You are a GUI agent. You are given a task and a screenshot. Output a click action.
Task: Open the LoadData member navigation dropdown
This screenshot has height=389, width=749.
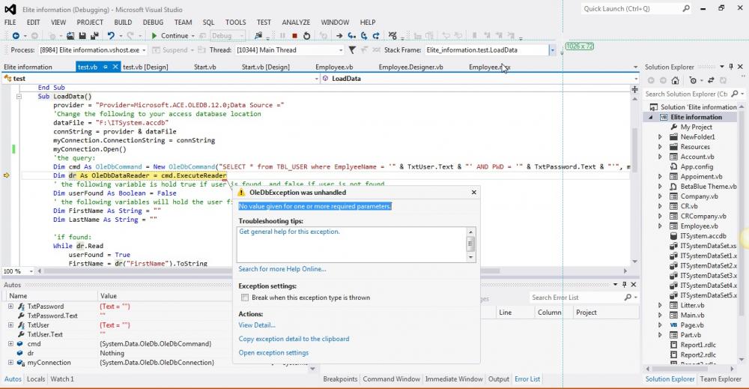pyautogui.click(x=635, y=79)
